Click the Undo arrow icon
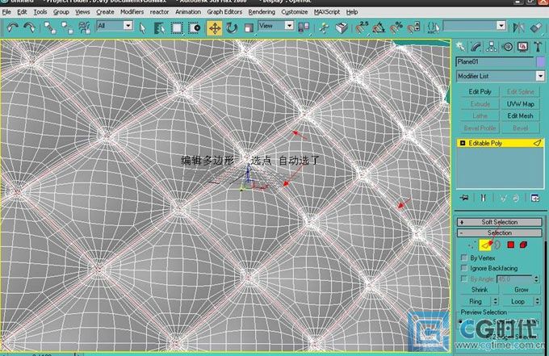 (x=14, y=27)
